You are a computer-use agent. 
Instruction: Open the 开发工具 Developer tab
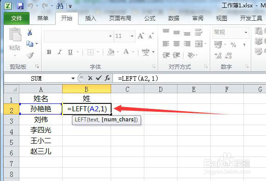pos(251,18)
